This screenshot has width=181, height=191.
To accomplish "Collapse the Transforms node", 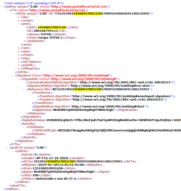I will pyautogui.click(x=30, y=93).
